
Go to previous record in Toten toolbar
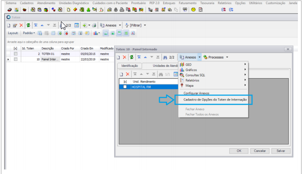[x=42, y=25]
